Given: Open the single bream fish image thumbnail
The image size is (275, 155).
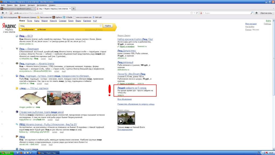Looking at the screenshot, I should click(33, 98).
